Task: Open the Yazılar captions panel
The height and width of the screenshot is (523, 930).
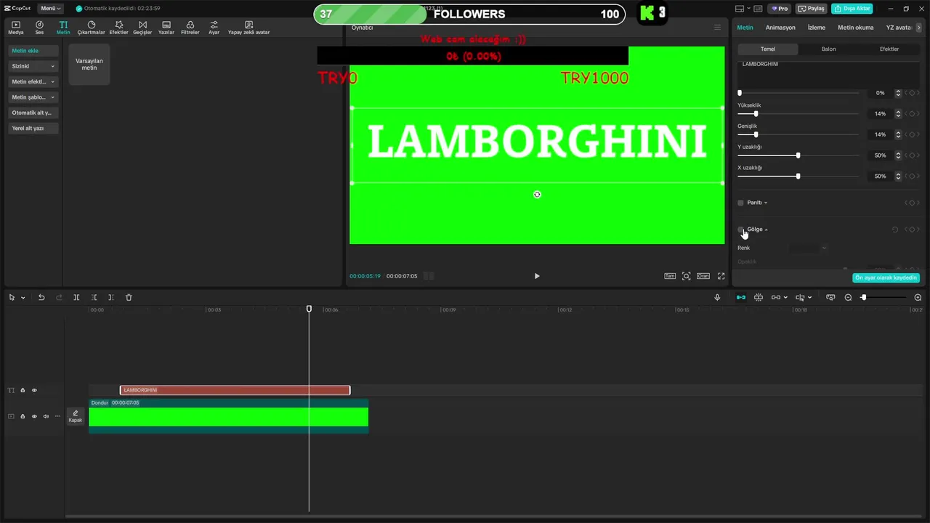Action: (x=166, y=28)
